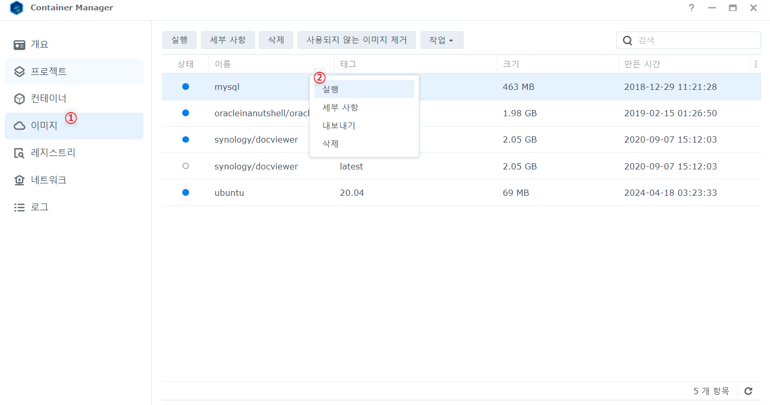Focus the 검색 search field

[688, 40]
